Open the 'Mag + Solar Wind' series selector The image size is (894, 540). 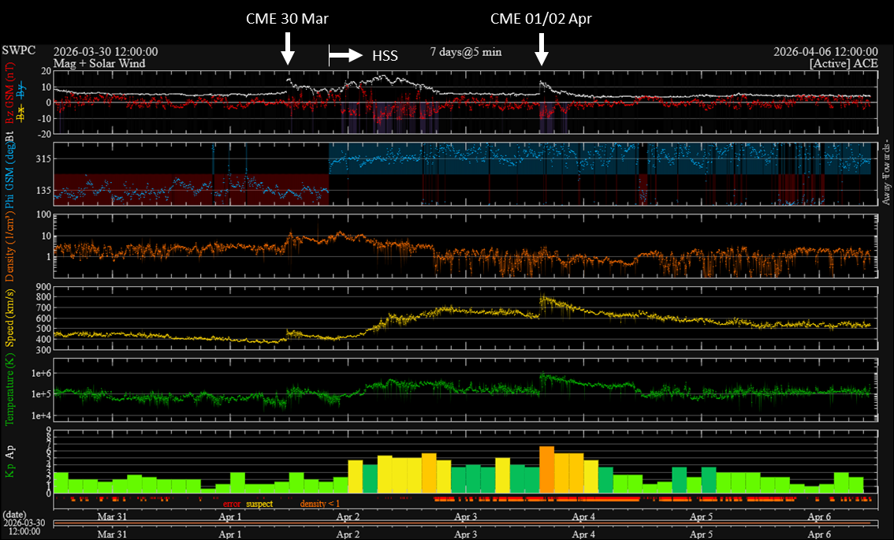[x=99, y=63]
